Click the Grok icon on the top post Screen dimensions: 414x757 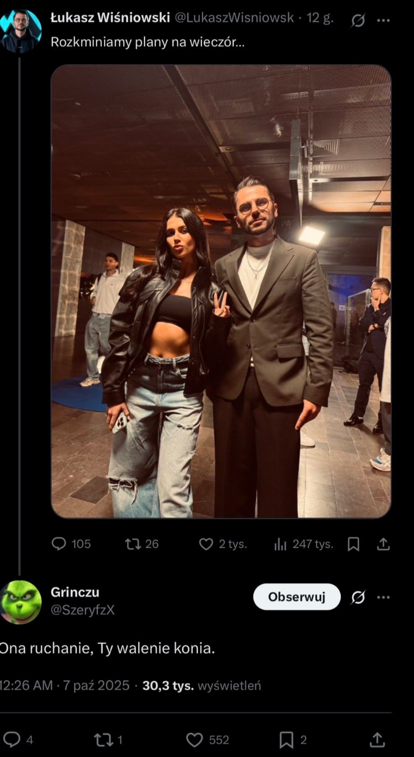click(x=358, y=20)
